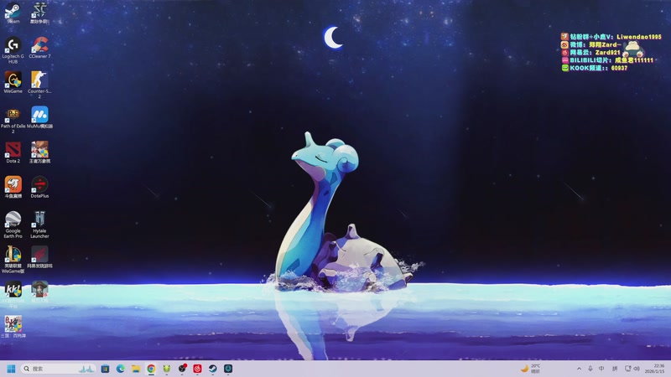The width and height of the screenshot is (671, 377).
Task: Select the 王者万象棋 desktop icon
Action: coord(39,152)
